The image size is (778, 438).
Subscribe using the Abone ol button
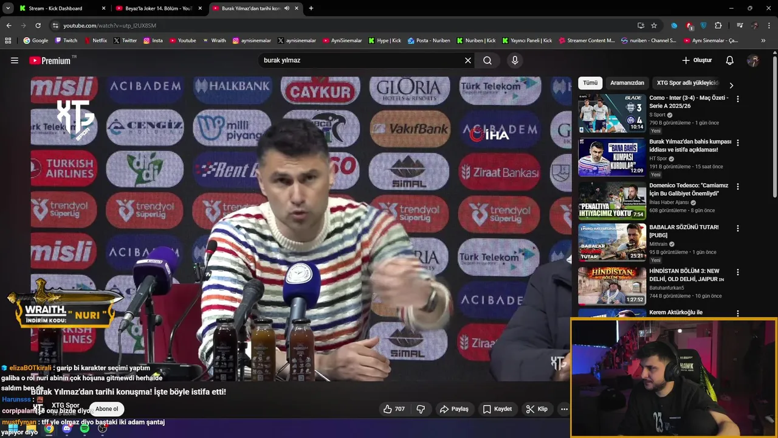[106, 409]
